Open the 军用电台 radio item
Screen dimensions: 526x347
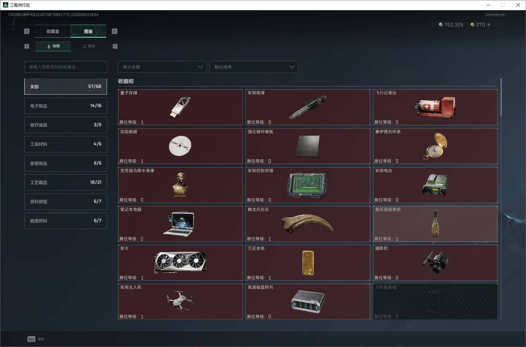(x=435, y=185)
